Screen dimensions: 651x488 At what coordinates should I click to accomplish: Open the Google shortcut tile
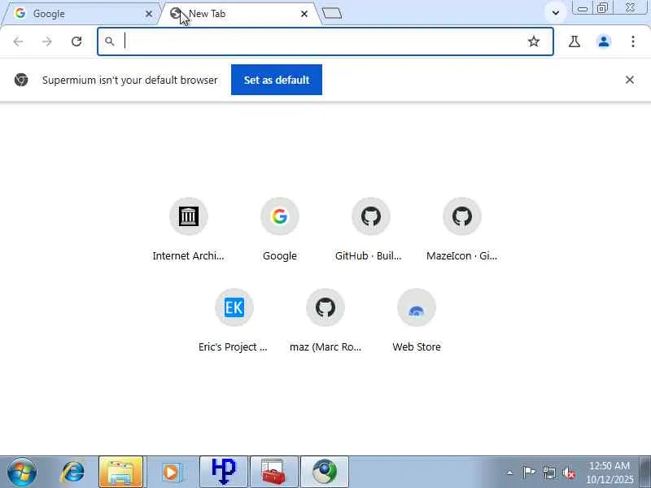click(x=280, y=230)
